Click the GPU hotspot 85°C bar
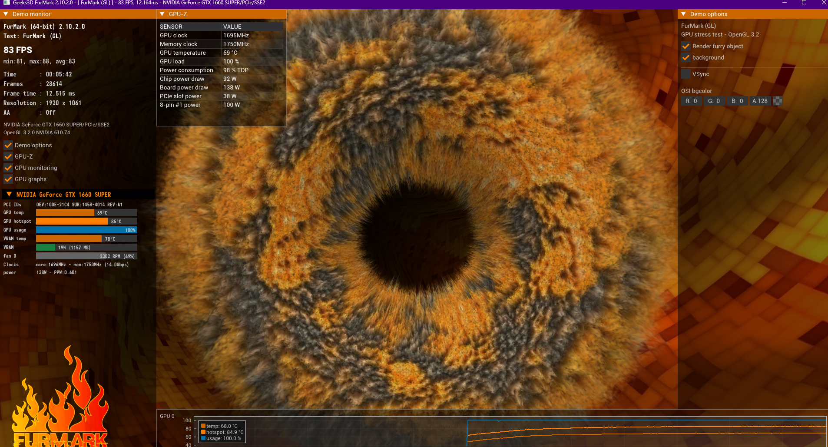This screenshot has height=447, width=828. click(x=86, y=221)
